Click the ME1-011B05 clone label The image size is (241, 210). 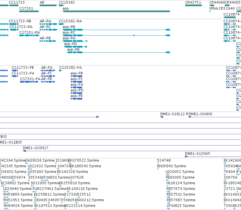(11, 142)
